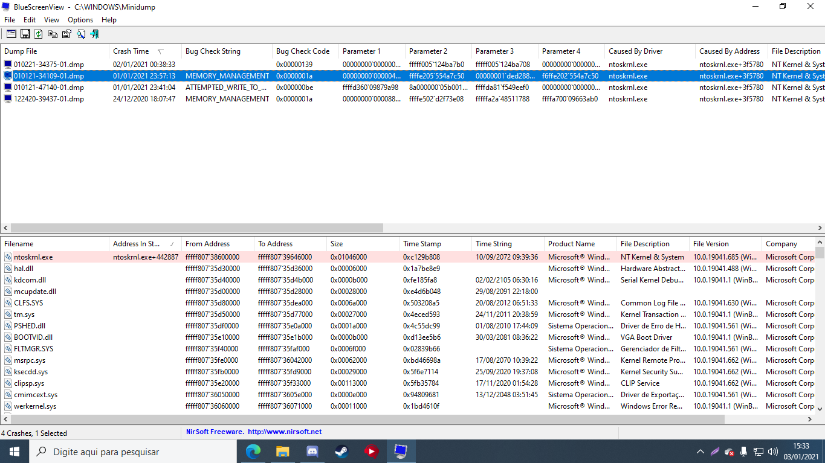Sort by Bug Check Code column
This screenshot has height=463, width=825.
(x=305, y=51)
